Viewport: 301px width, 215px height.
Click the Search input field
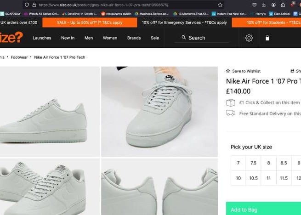(202, 38)
